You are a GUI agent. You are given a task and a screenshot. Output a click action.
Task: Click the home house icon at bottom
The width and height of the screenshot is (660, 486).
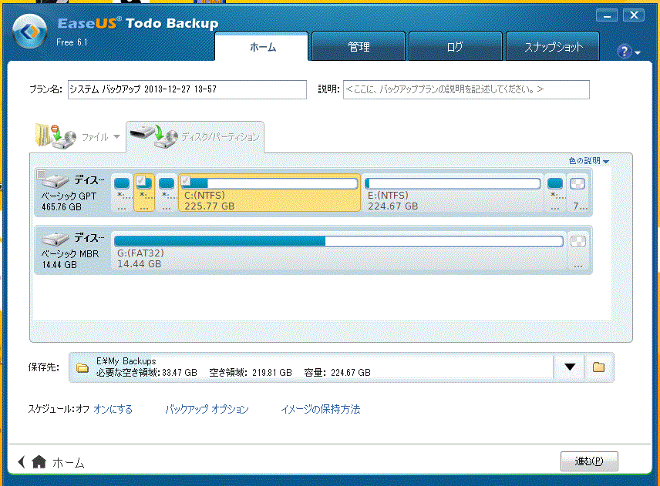[39, 461]
